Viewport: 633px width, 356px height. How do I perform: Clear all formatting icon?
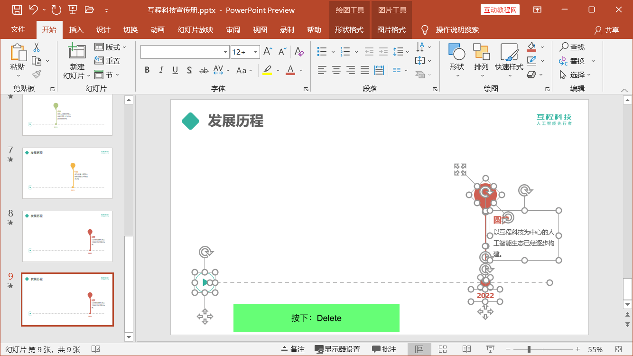click(x=299, y=51)
